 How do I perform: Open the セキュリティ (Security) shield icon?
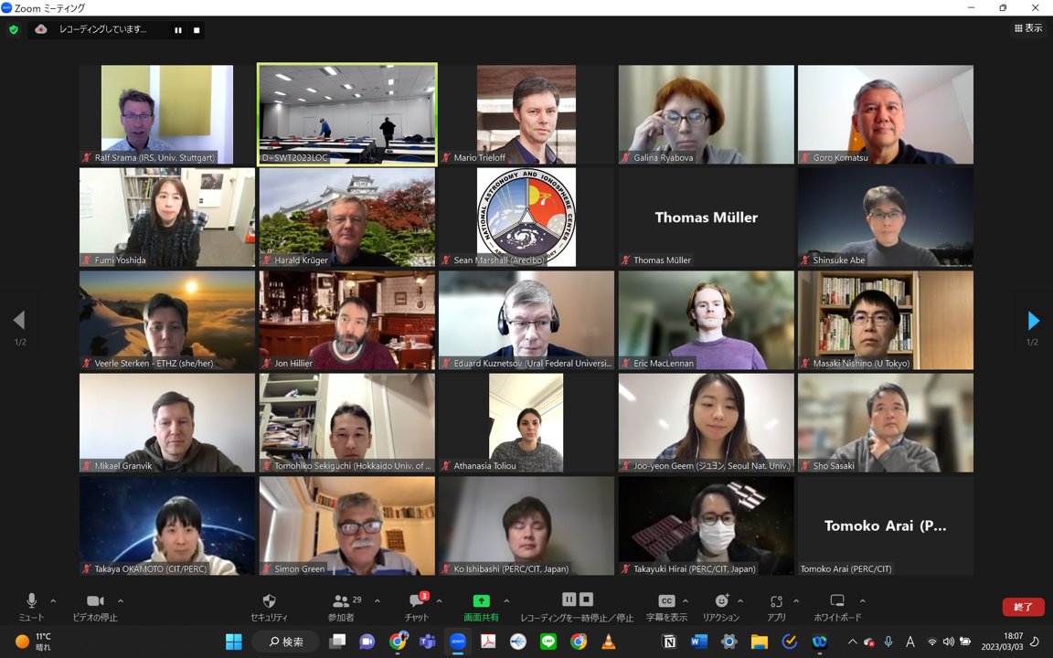[269, 601]
